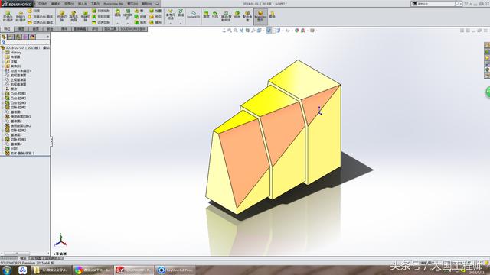This screenshot has height=275, width=490.
Task: Open the 文件 (File) menu
Action: pos(43,4)
